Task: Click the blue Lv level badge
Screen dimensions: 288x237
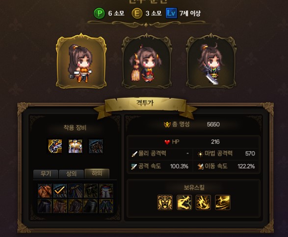Action: click(x=171, y=13)
